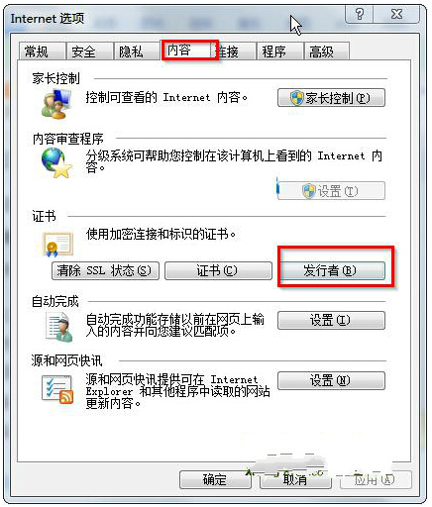Select the 内容 tab
This screenshot has width=432, height=507.
[189, 50]
